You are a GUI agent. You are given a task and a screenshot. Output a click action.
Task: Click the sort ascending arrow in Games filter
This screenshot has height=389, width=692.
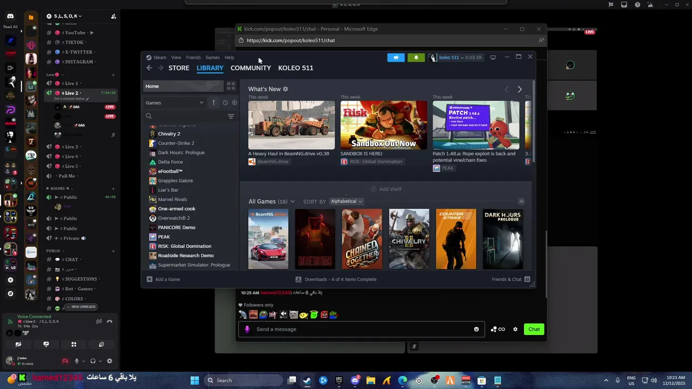tap(214, 103)
